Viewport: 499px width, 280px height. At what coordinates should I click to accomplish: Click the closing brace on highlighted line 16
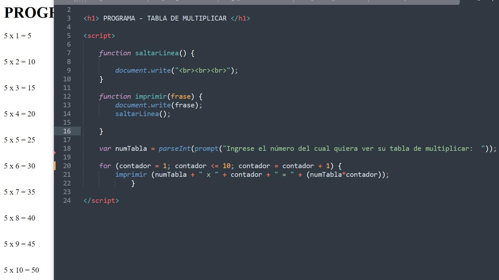coord(101,131)
